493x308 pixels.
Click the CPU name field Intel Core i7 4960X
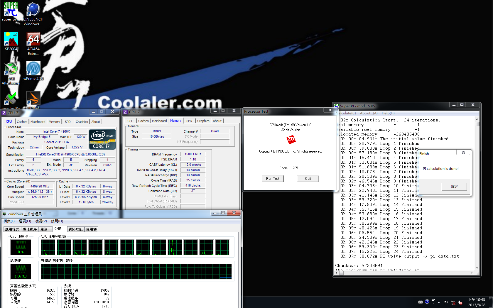[x=57, y=132]
